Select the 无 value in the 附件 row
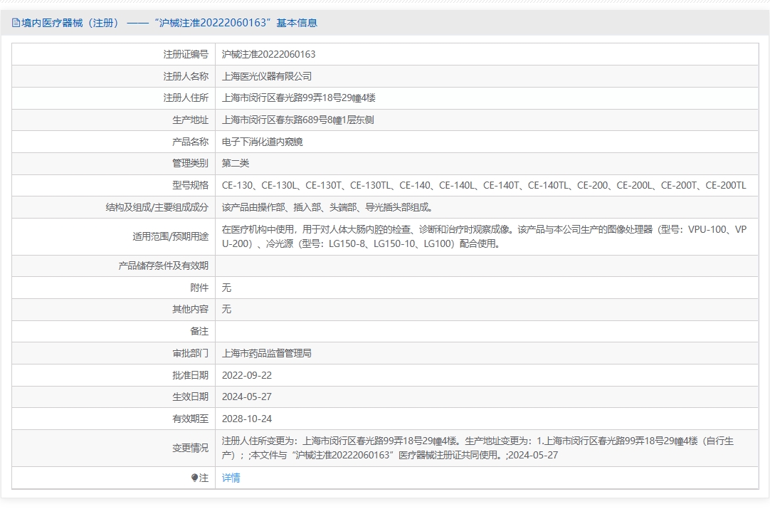The width and height of the screenshot is (770, 509). (226, 288)
